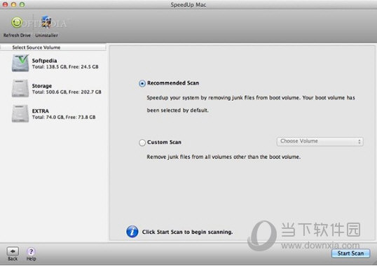Open the Uninstaller tool icon
This screenshot has height=266, width=377.
[46, 22]
